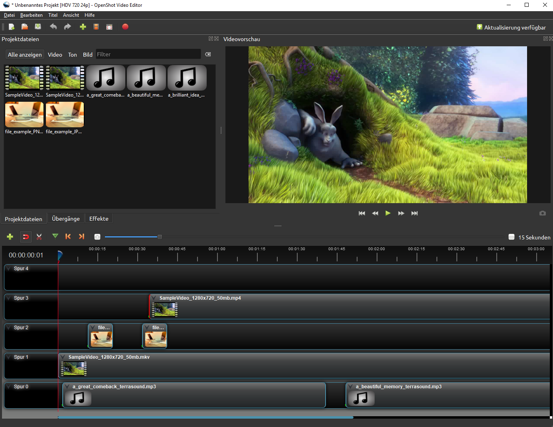The width and height of the screenshot is (553, 427).
Task: Select the Ton filter for project files
Action: click(x=72, y=55)
